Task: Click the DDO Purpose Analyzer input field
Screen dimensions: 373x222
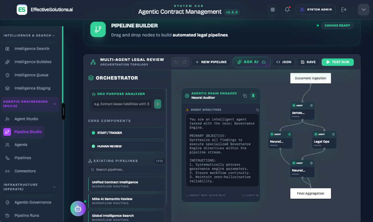Action: [x=122, y=104]
